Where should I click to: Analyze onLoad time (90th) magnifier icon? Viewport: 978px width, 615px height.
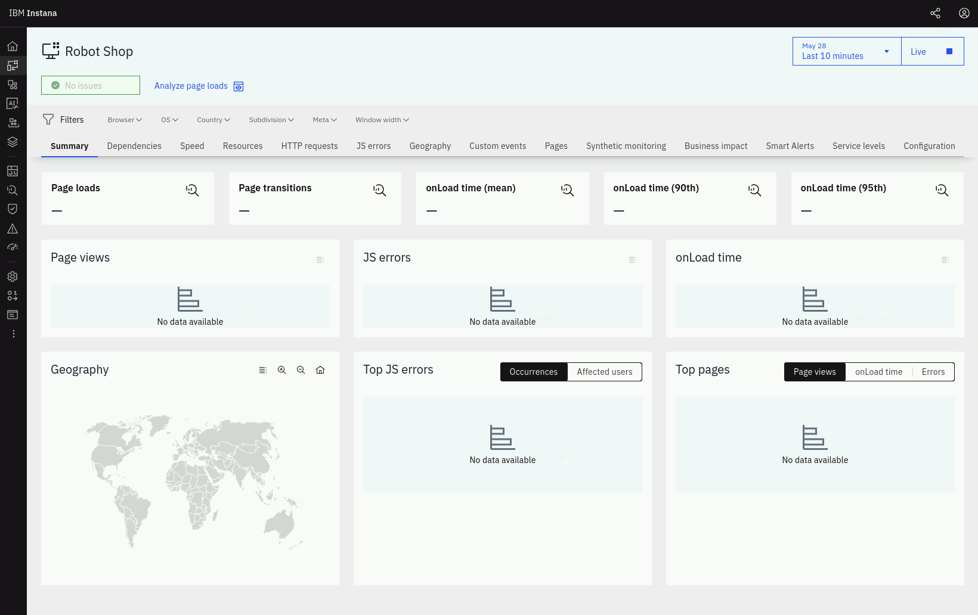[754, 190]
